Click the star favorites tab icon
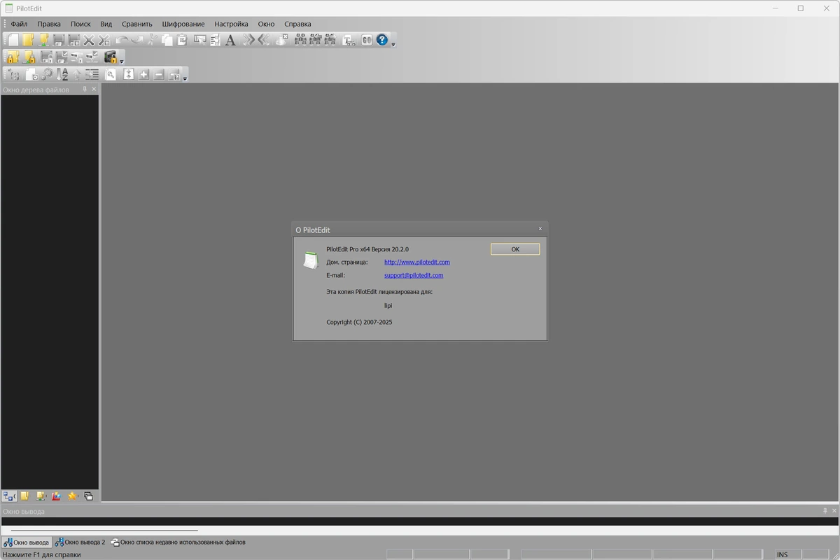Viewport: 840px width, 560px height. [x=72, y=496]
